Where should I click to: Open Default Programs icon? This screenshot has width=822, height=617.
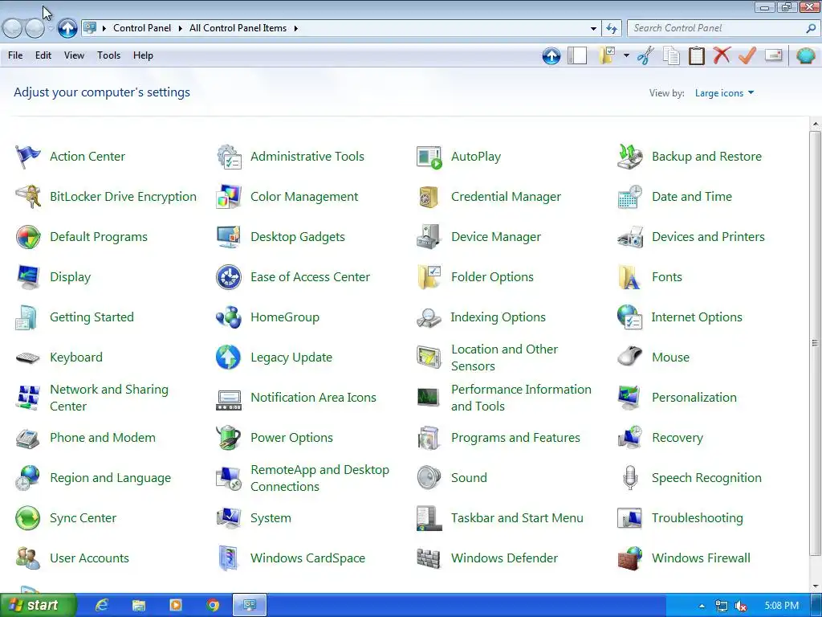click(28, 237)
